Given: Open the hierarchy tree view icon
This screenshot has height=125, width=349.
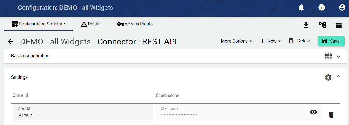Looking at the screenshot, I should click(322, 25).
